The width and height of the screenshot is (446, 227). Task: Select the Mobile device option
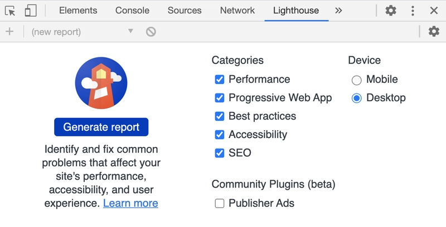coord(357,80)
